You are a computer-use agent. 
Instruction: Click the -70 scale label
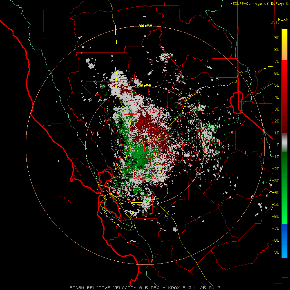click(275, 228)
